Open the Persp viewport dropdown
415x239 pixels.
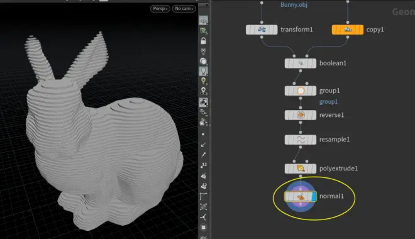[x=160, y=9]
